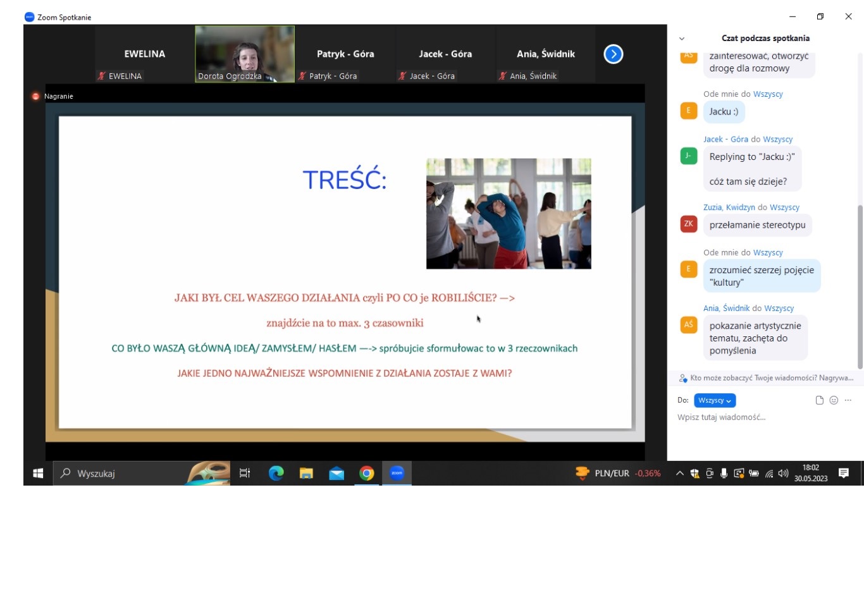The image size is (864, 607).
Task: Open the Mail app from the taskbar
Action: (336, 473)
